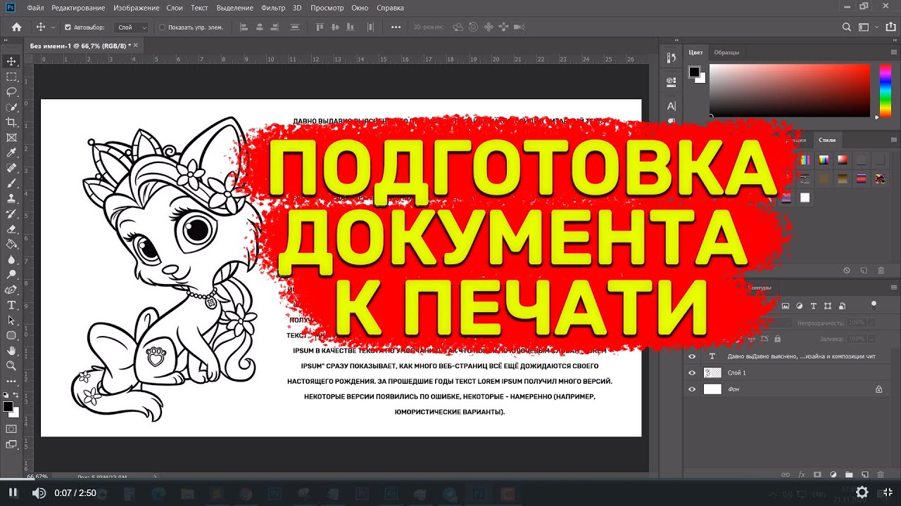Click the Home icon in options bar
Image resolution: width=901 pixels, height=506 pixels.
pyautogui.click(x=16, y=27)
